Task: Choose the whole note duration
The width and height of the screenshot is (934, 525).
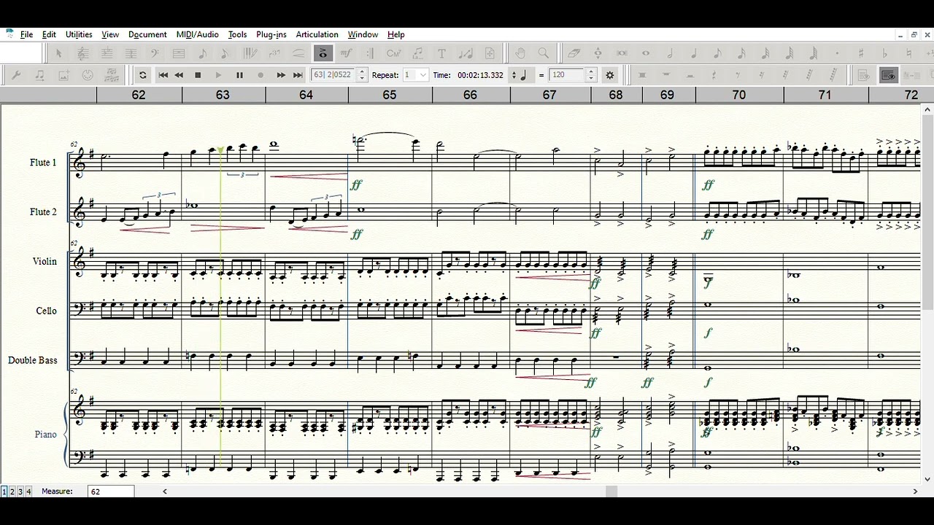Action: click(646, 53)
